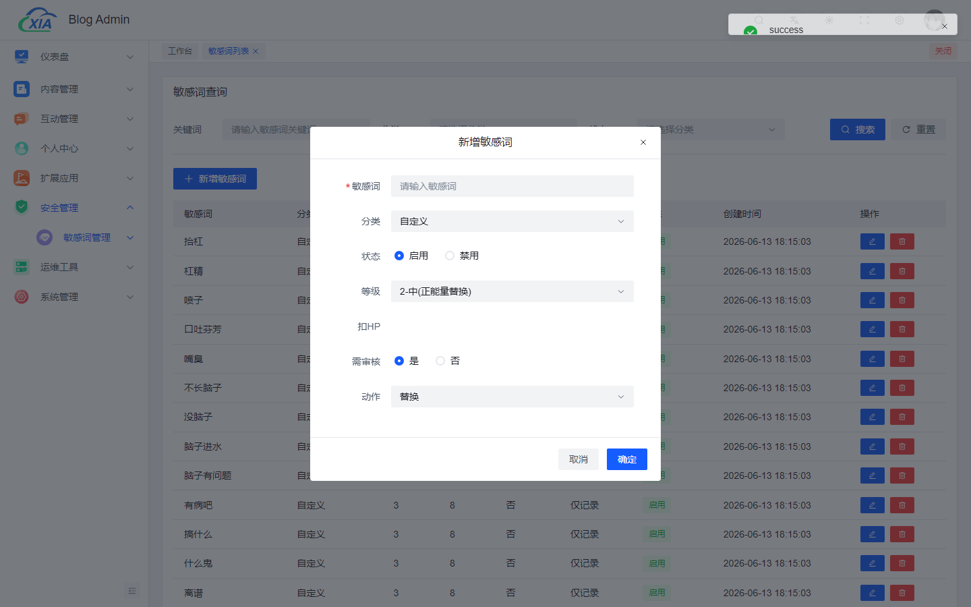Open 运维工具 menu item

tap(74, 267)
